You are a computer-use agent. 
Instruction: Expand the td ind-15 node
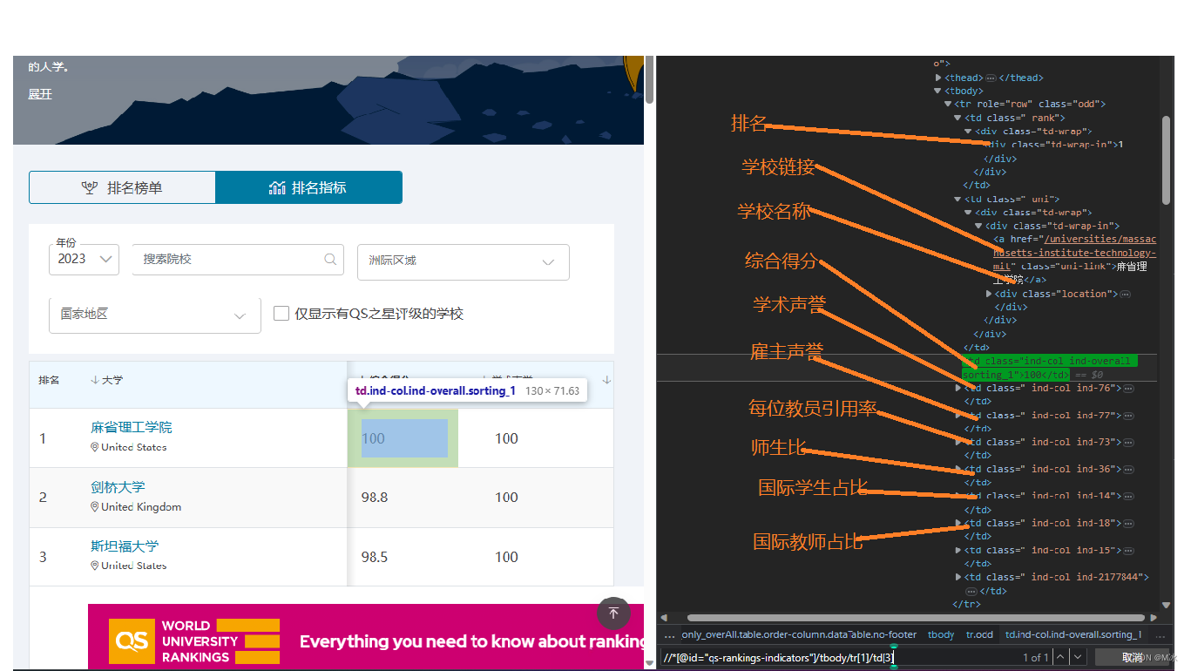click(x=958, y=550)
